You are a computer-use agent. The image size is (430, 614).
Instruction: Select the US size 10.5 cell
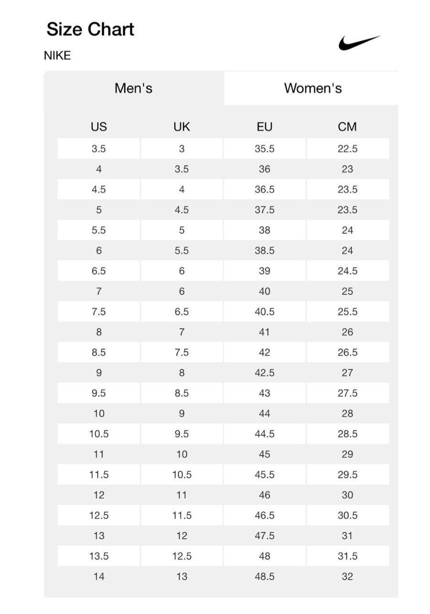pyautogui.click(x=99, y=434)
